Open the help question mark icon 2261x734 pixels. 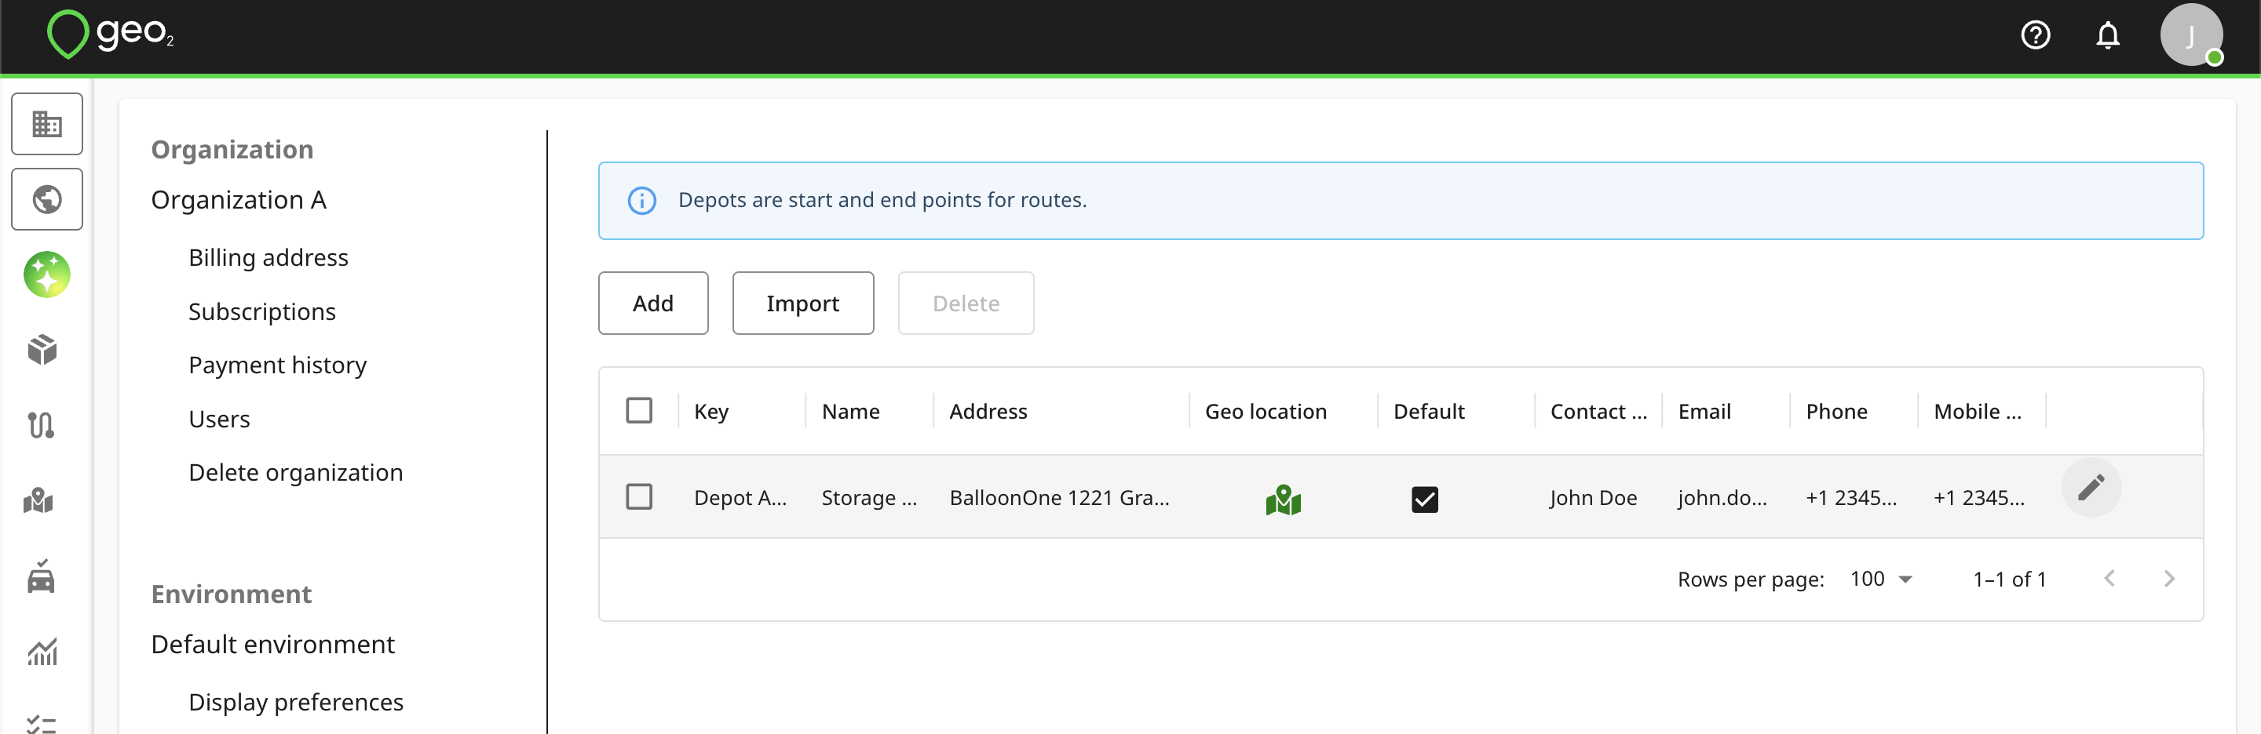[x=2036, y=35]
